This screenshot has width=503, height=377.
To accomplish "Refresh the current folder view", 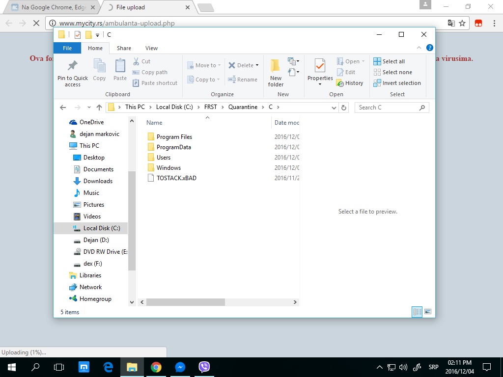I will pyautogui.click(x=344, y=108).
